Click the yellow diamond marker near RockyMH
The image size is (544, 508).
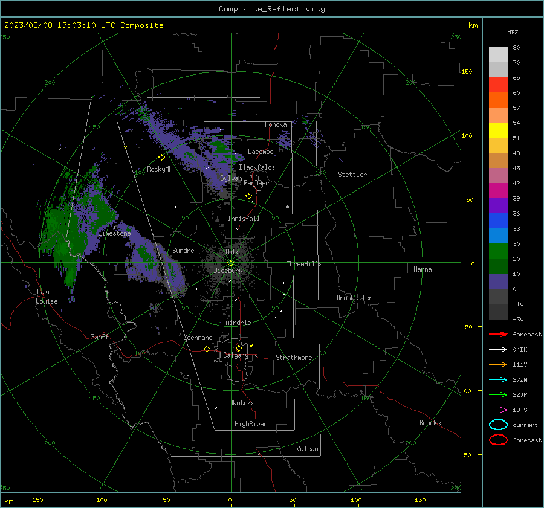click(x=161, y=158)
